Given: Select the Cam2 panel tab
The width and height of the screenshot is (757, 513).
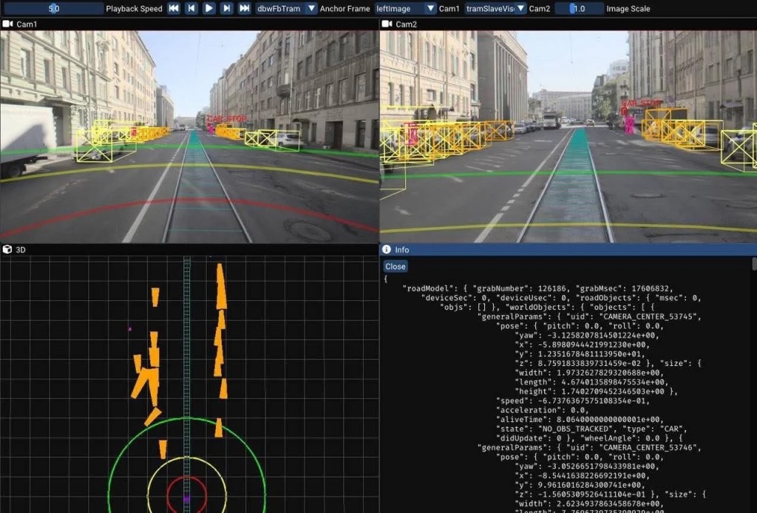Looking at the screenshot, I should pos(406,24).
